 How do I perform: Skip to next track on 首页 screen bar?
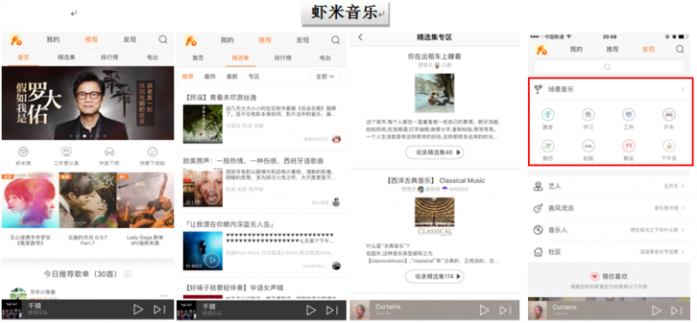click(159, 309)
